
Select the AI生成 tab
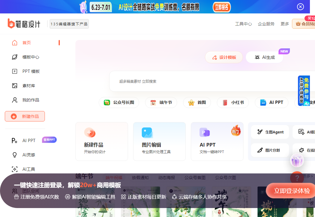[x=264, y=58]
